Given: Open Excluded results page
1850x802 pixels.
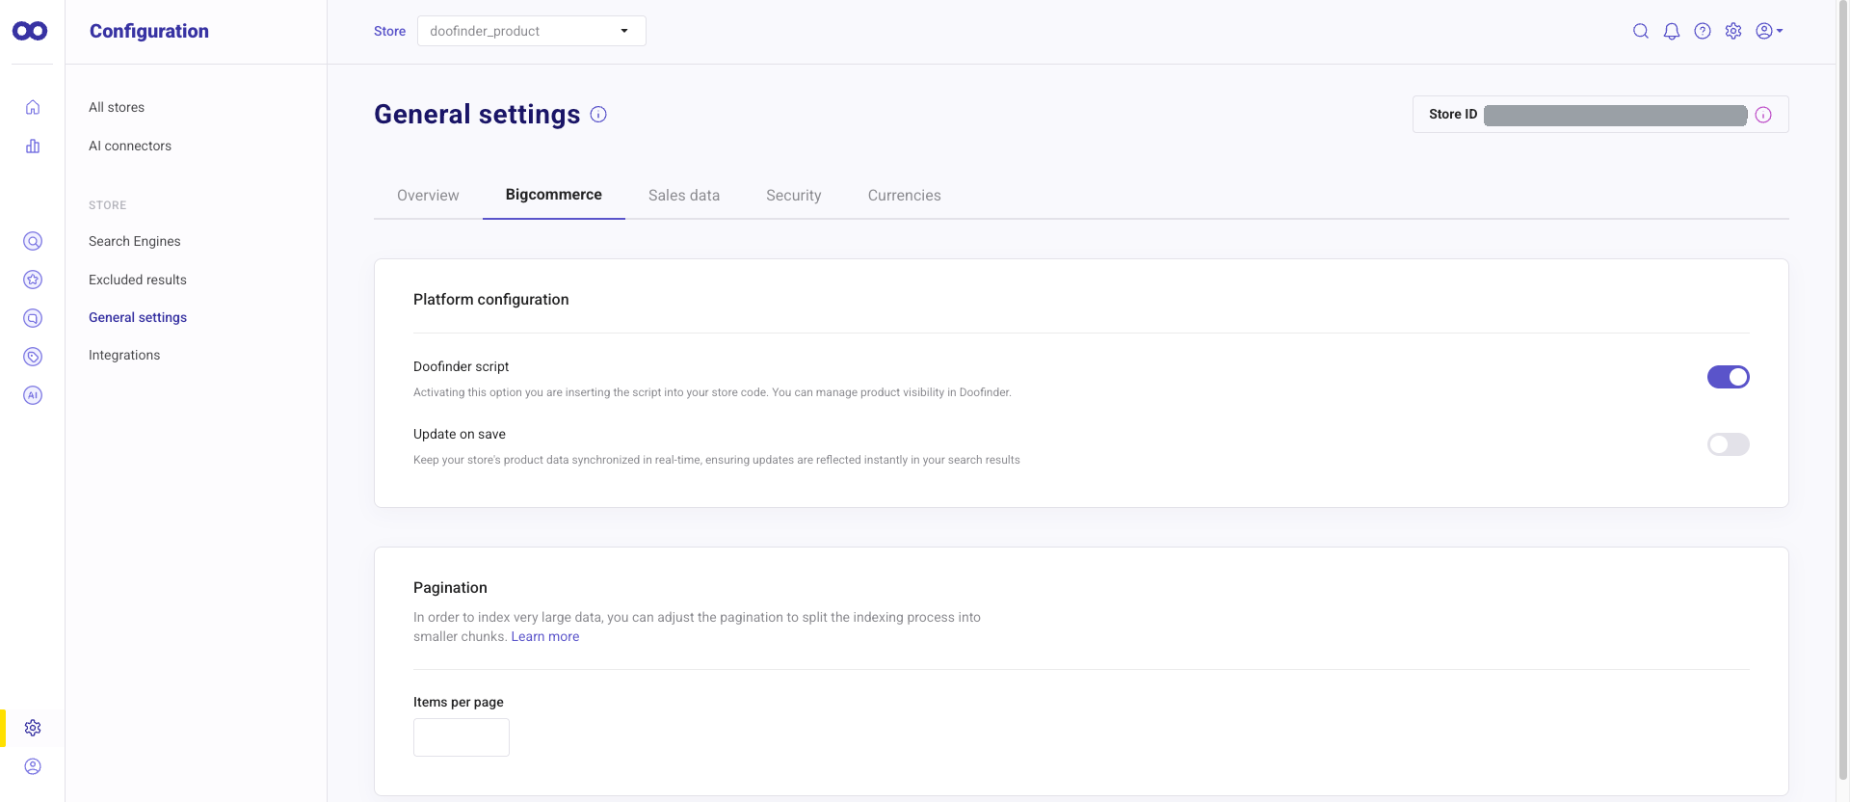Looking at the screenshot, I should 138,280.
